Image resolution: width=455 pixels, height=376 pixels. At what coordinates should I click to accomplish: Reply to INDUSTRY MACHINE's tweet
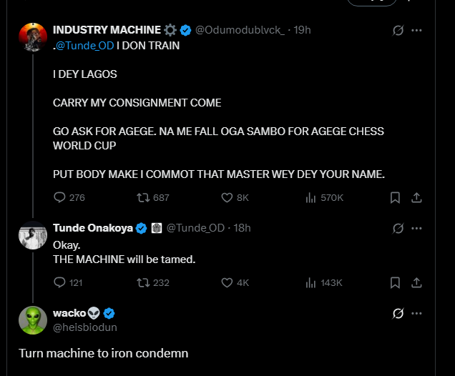point(60,197)
